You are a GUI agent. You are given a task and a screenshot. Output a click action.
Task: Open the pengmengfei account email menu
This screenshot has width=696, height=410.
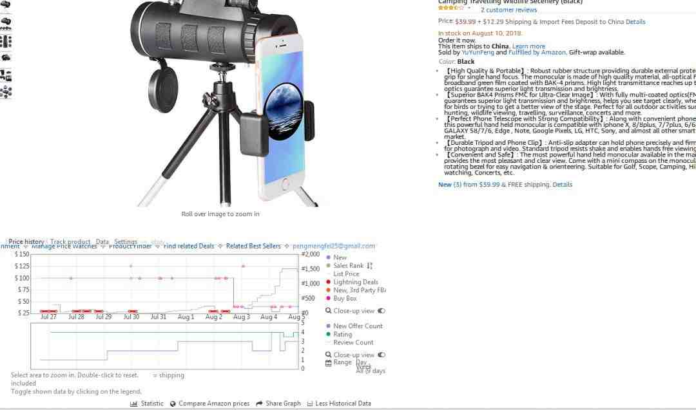click(x=334, y=246)
